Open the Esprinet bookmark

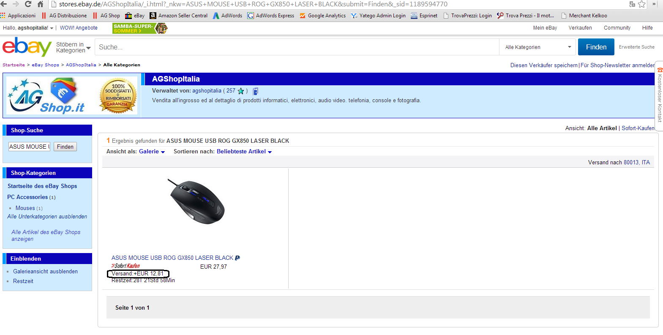(x=424, y=16)
